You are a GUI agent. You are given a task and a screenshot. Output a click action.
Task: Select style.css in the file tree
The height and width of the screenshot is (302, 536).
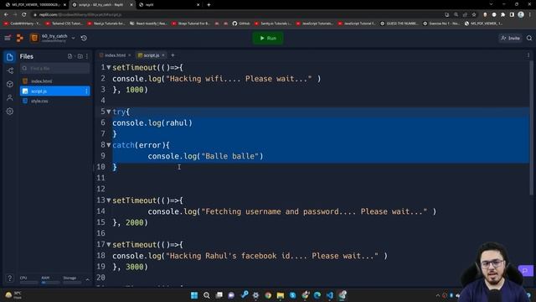click(x=55, y=101)
